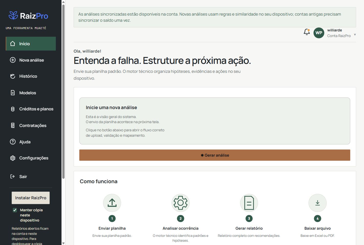
Task: Click the Gerar análise button
Action: click(215, 155)
